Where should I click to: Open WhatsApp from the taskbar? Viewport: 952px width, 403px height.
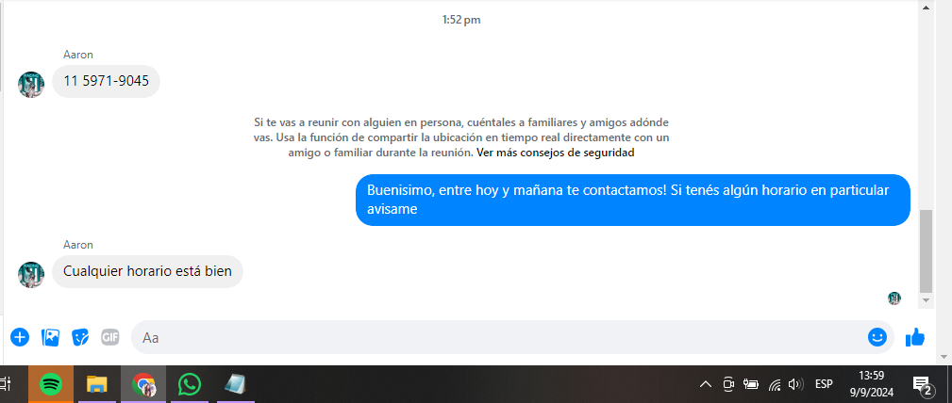pyautogui.click(x=190, y=384)
